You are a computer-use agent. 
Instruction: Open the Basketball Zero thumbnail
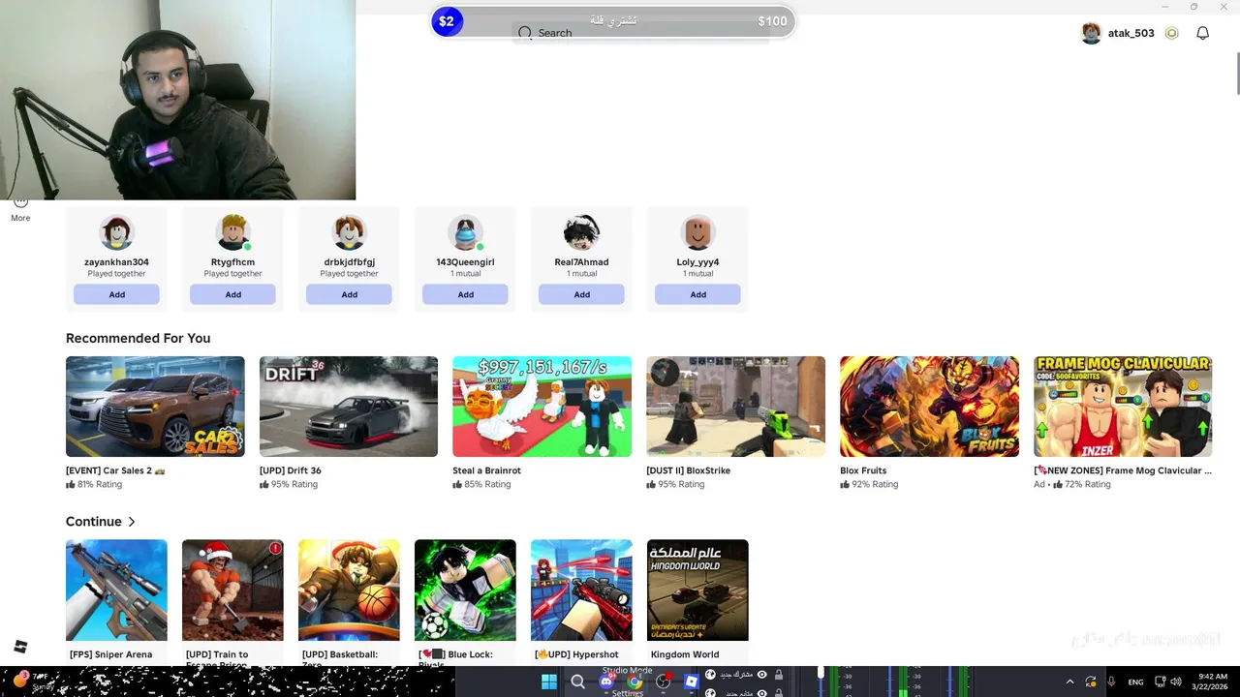349,591
